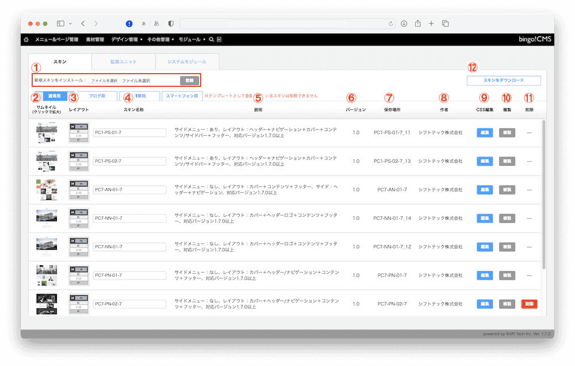Go back with the Safari back arrow
Viewport: 575px width, 366px height.
click(x=83, y=24)
